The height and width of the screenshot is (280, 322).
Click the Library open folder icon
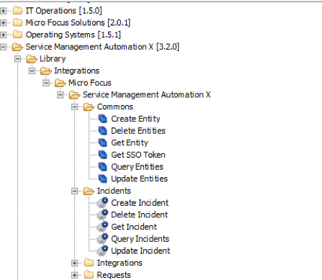(x=32, y=59)
